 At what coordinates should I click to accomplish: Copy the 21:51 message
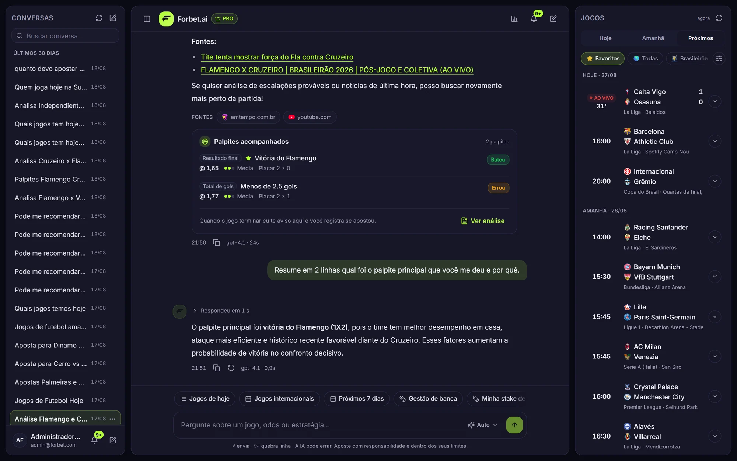tap(217, 368)
